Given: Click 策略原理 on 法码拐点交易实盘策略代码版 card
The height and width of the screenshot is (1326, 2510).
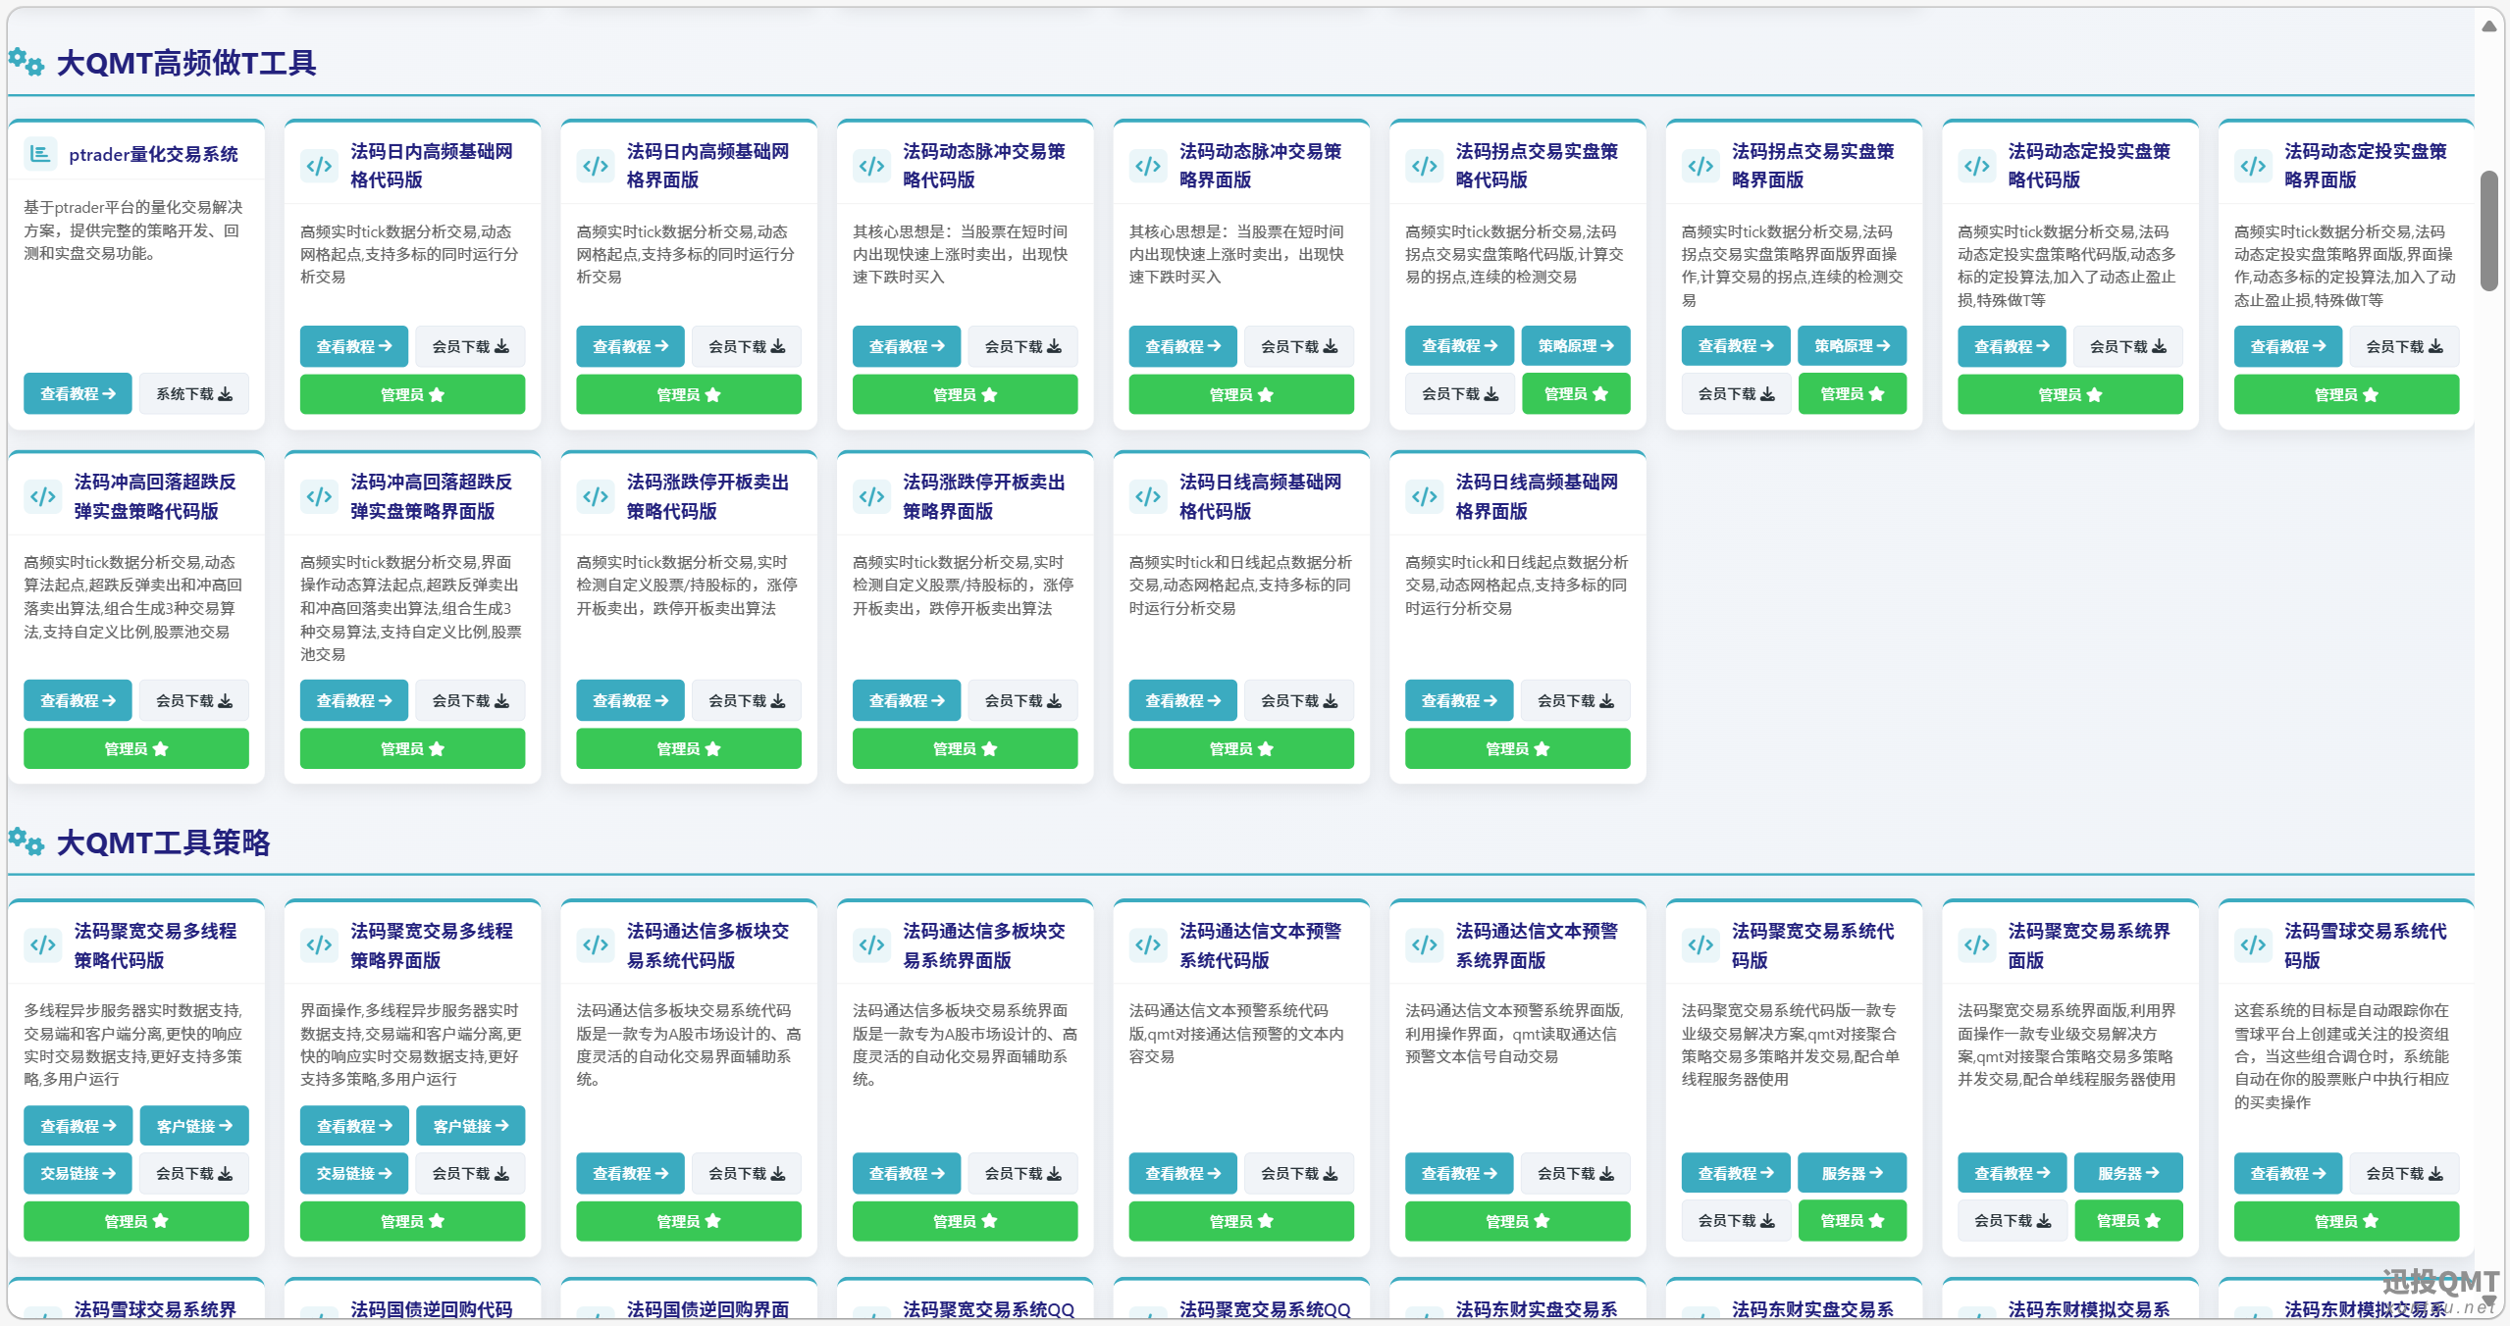Looking at the screenshot, I should click(x=1575, y=345).
